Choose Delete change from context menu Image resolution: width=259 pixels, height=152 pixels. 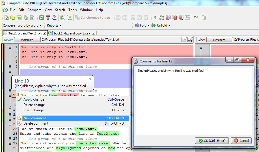[73, 105]
